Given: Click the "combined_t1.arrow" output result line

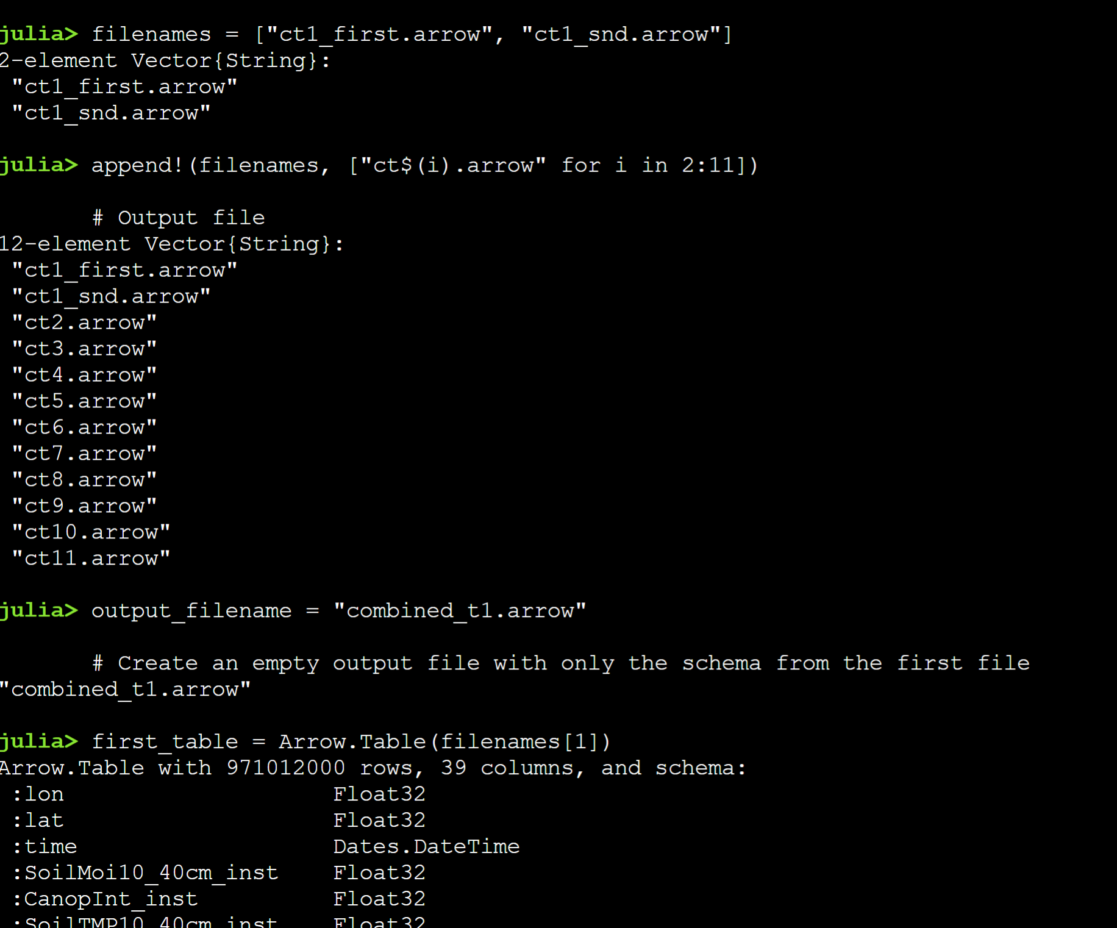Looking at the screenshot, I should [125, 690].
